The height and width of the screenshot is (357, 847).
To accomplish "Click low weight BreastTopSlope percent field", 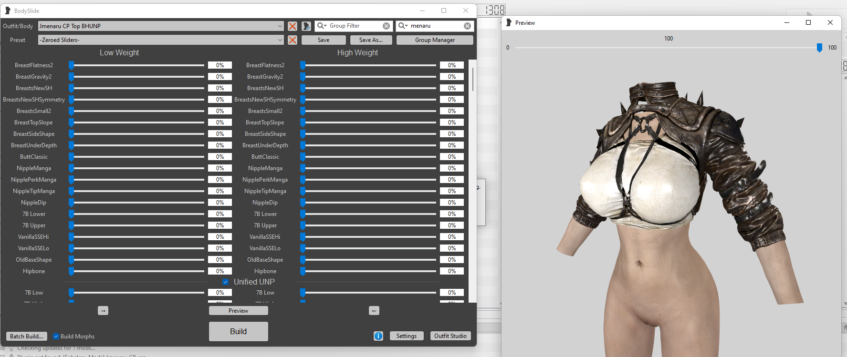I will tap(220, 122).
